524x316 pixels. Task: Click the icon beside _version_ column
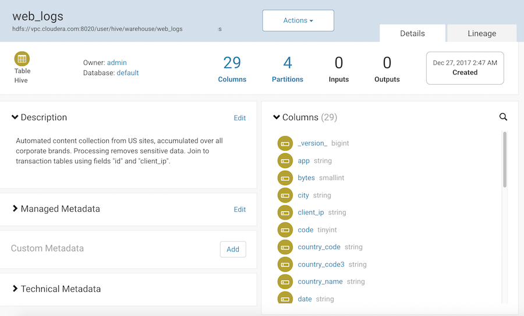tap(285, 143)
